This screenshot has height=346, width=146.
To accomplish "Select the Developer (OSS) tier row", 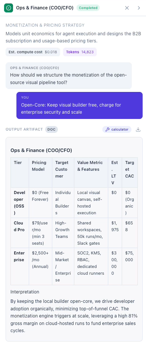I will pyautogui.click(x=74, y=203).
